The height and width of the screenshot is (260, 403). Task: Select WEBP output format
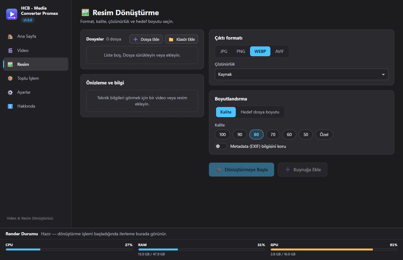260,51
